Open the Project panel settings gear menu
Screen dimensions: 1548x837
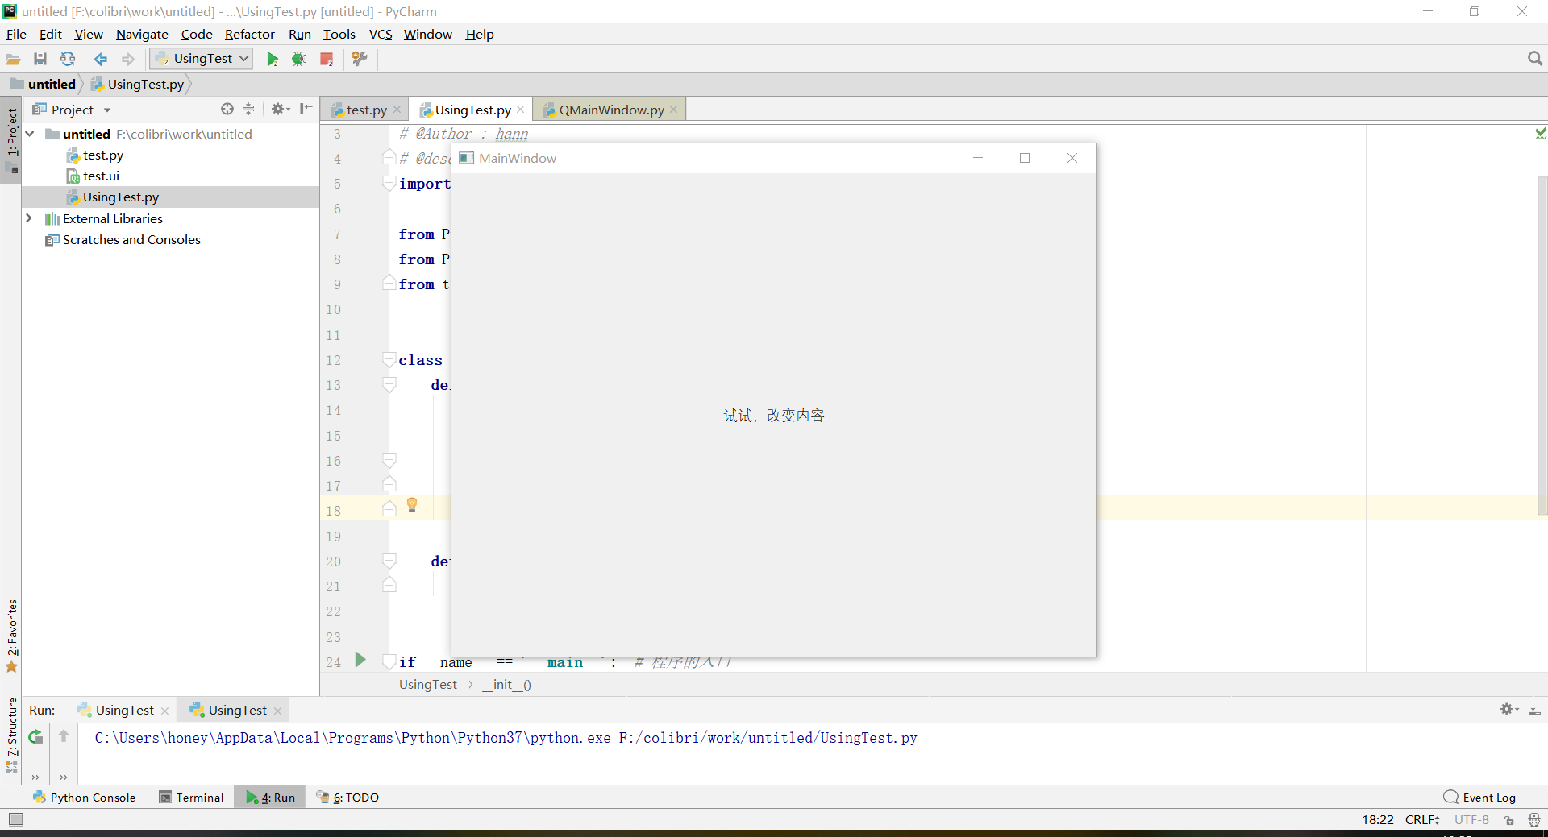(x=279, y=109)
